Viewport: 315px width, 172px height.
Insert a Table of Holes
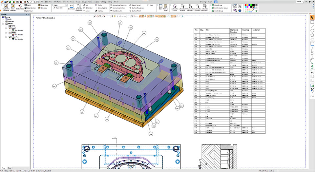165,8
